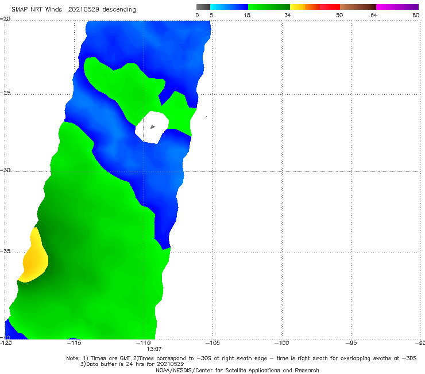
Task: Click the '20210529' date in the title
Action: coord(83,10)
